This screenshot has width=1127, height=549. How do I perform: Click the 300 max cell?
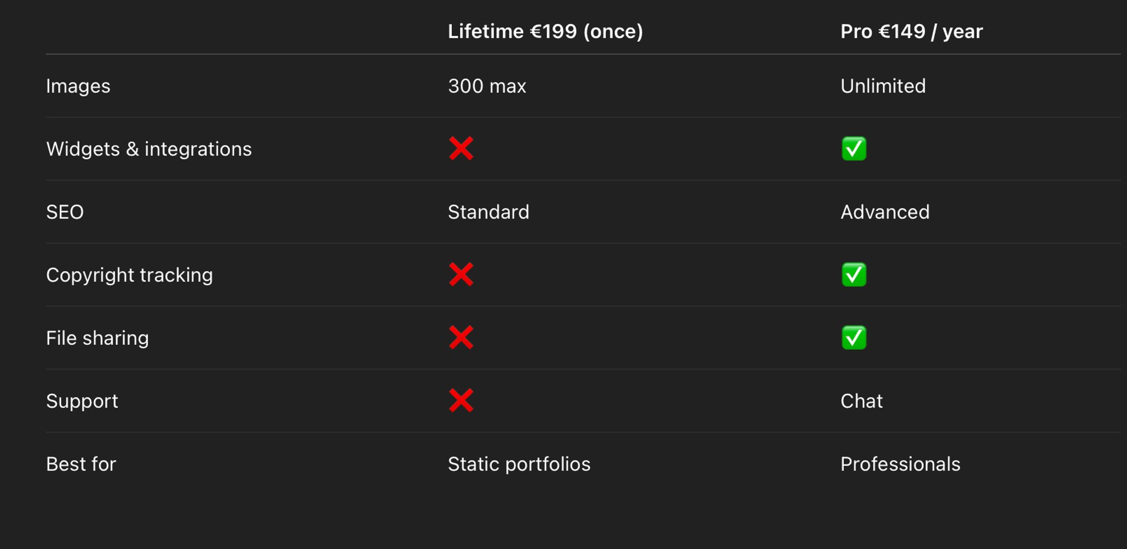487,86
